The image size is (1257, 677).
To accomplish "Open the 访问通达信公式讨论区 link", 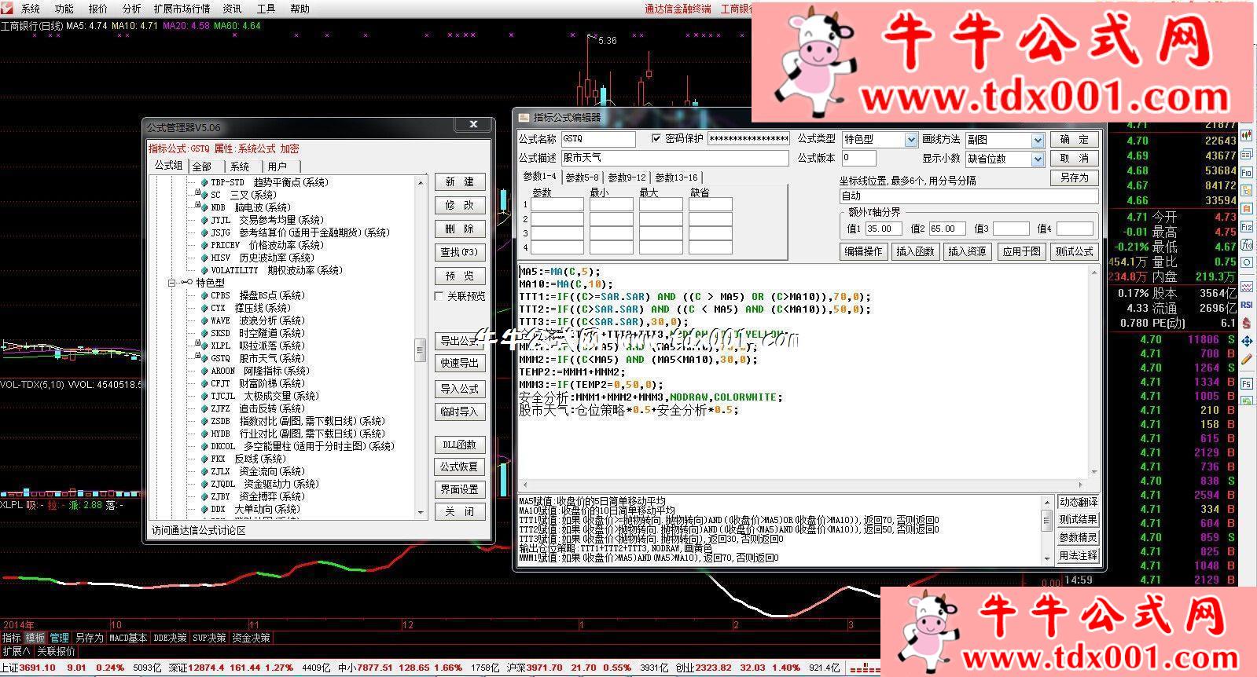I will click(x=199, y=530).
